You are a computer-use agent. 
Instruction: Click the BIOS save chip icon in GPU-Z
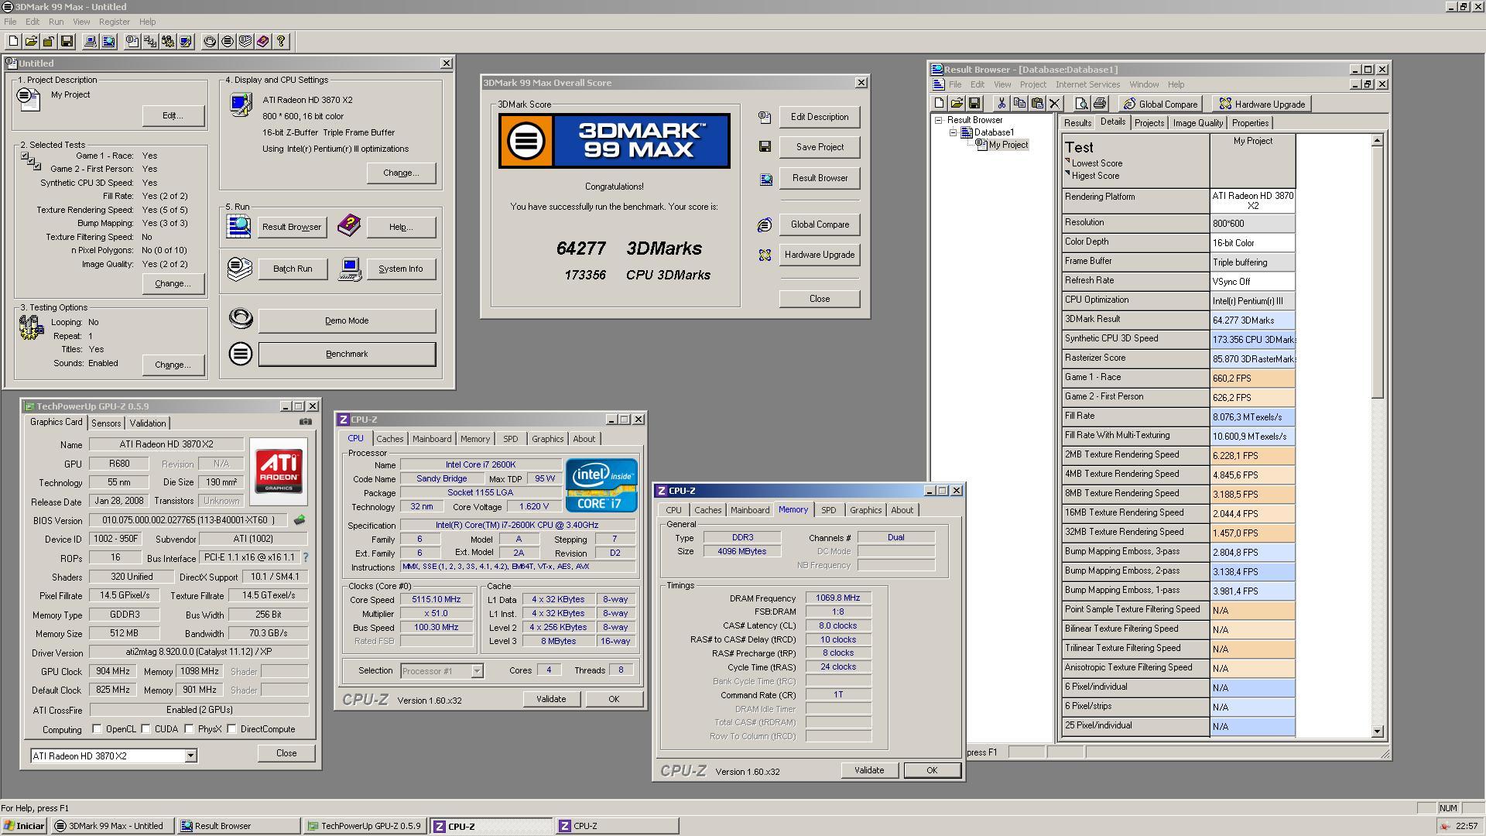click(x=300, y=520)
